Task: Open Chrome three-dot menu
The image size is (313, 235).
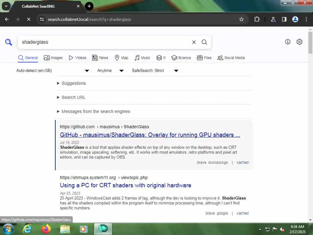Action: [x=306, y=19]
